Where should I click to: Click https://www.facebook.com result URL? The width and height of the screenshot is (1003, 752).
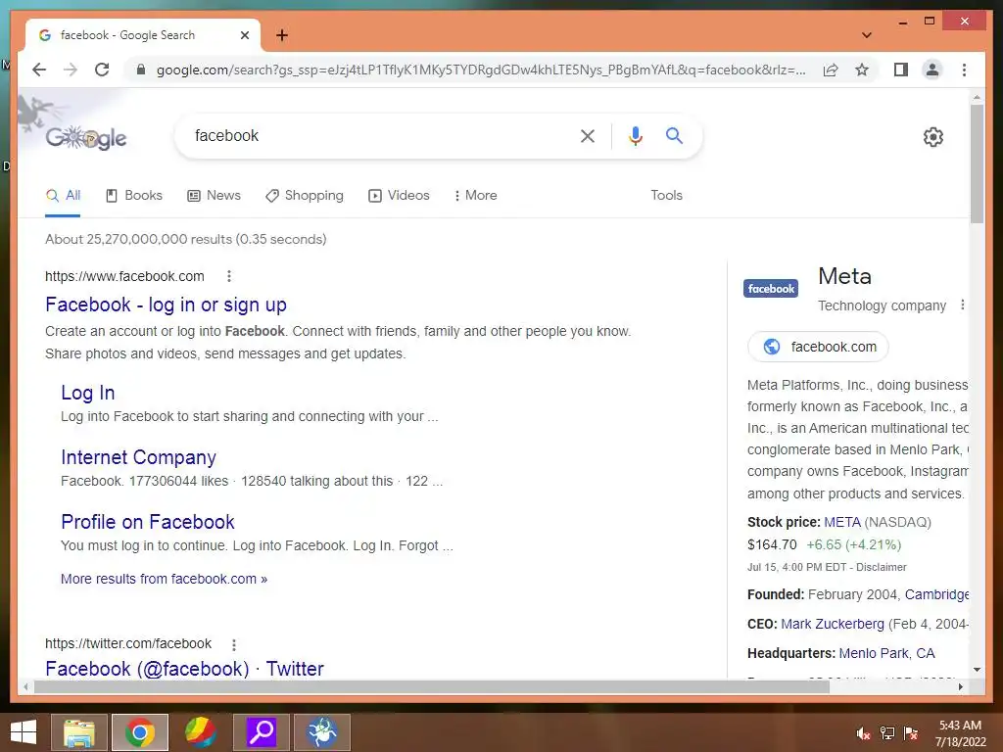pyautogui.click(x=124, y=276)
